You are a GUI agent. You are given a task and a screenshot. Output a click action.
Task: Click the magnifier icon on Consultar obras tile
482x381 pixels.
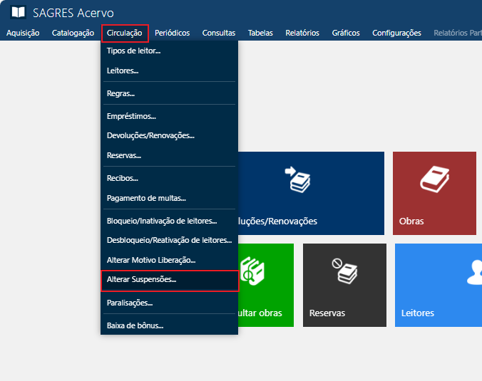(x=251, y=271)
